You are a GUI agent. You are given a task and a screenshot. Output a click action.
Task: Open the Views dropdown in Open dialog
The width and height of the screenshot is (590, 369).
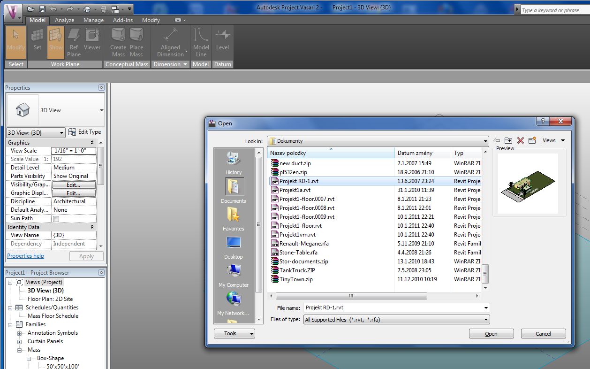553,140
